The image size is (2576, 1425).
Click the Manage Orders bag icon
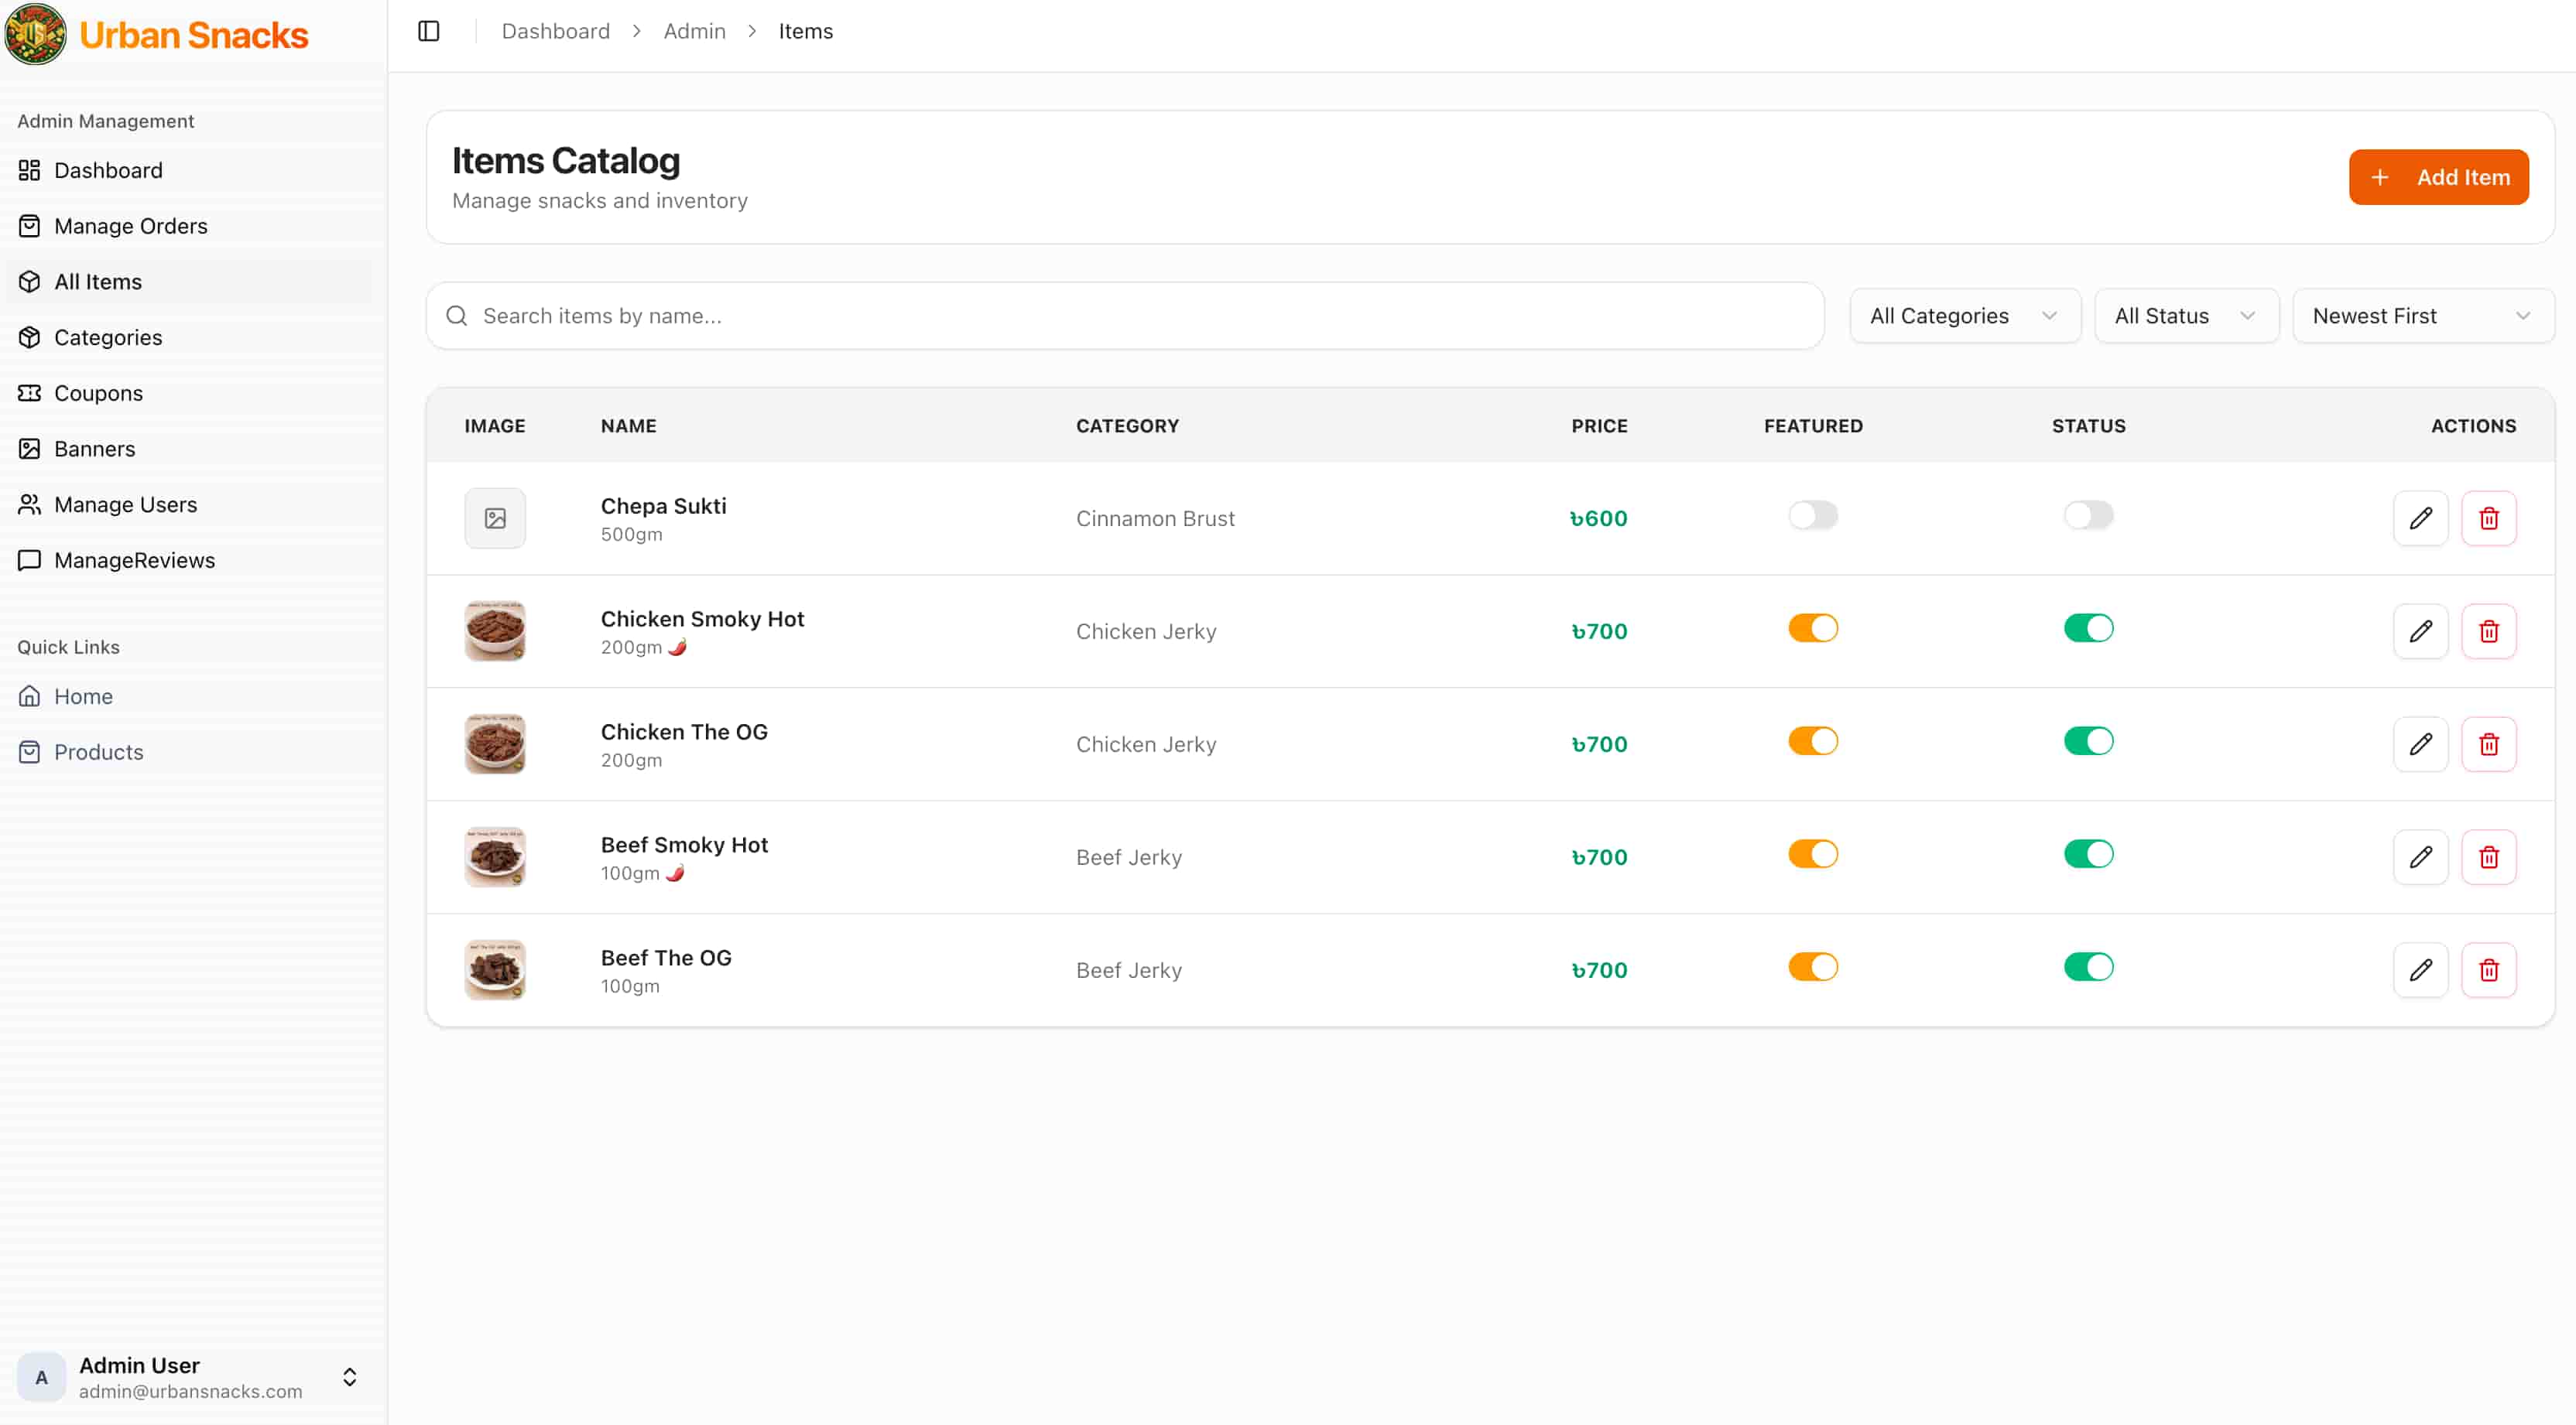30,226
